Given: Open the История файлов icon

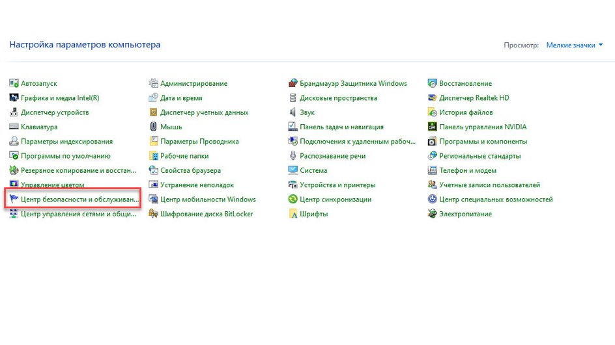Looking at the screenshot, I should point(432,112).
